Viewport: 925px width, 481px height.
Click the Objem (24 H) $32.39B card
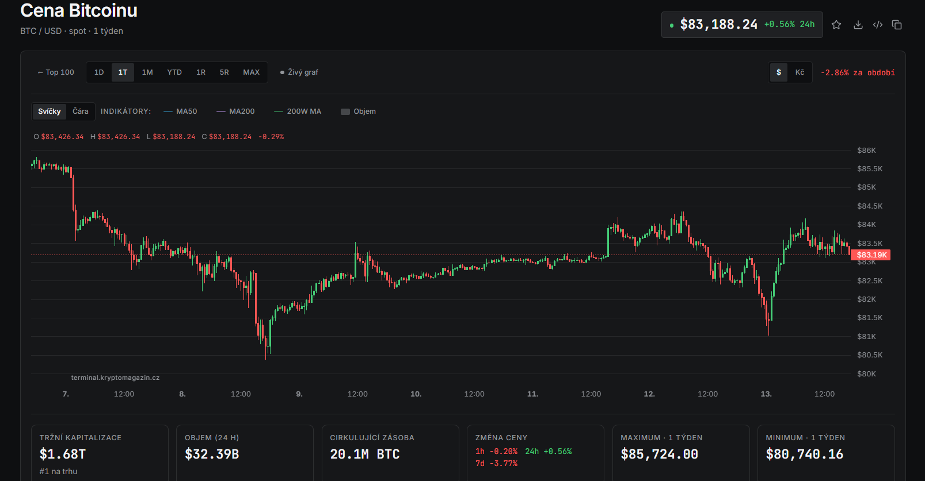245,453
